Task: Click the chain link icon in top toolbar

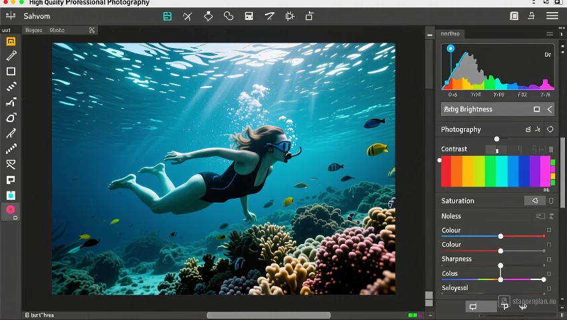Action: [x=229, y=16]
